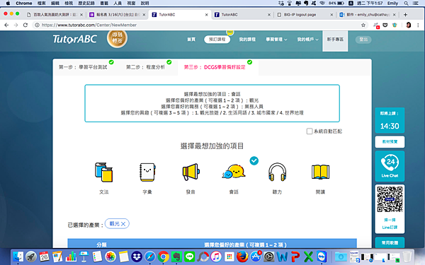Click the Pocket extension icon

[x=385, y=25]
